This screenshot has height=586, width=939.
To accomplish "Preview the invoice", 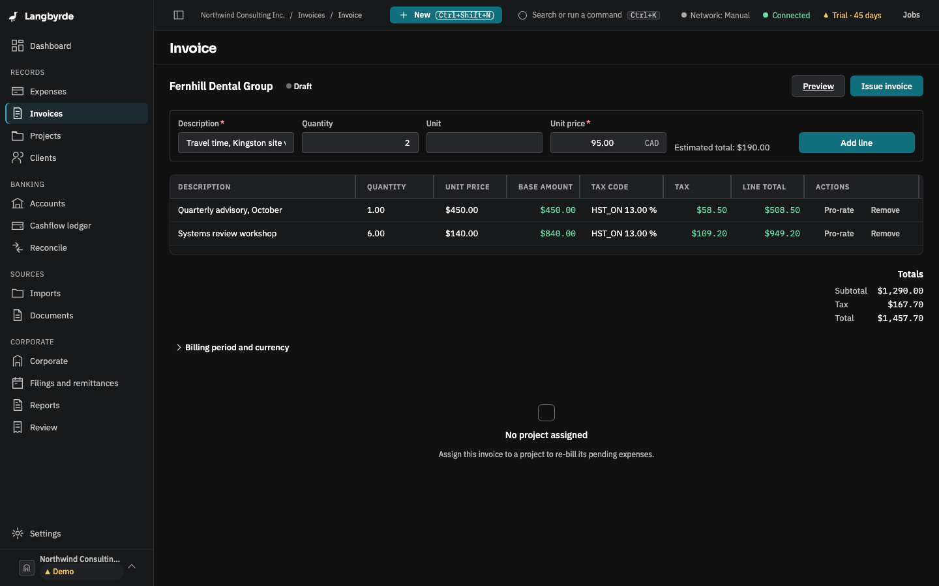I will coord(818,86).
